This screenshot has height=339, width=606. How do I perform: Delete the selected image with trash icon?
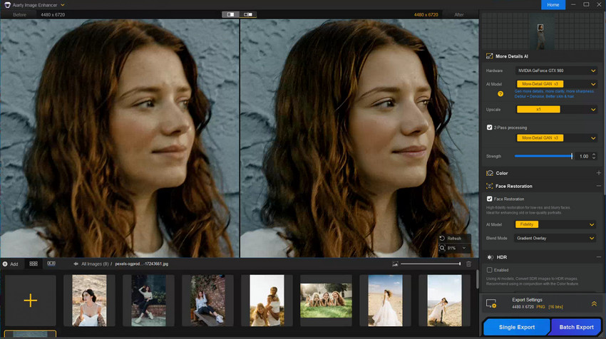[469, 264]
